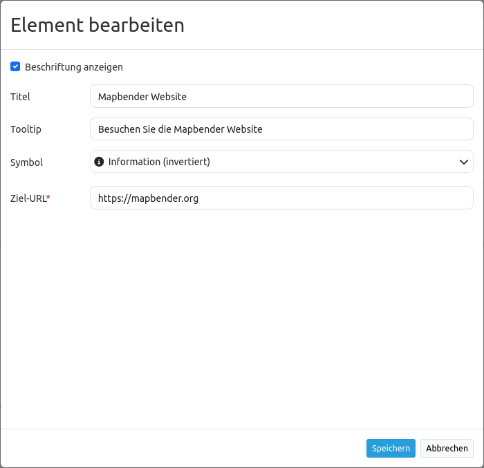This screenshot has width=484, height=468.
Task: Place cursor on 'https://mapbender.org' URL text
Action: (x=148, y=198)
